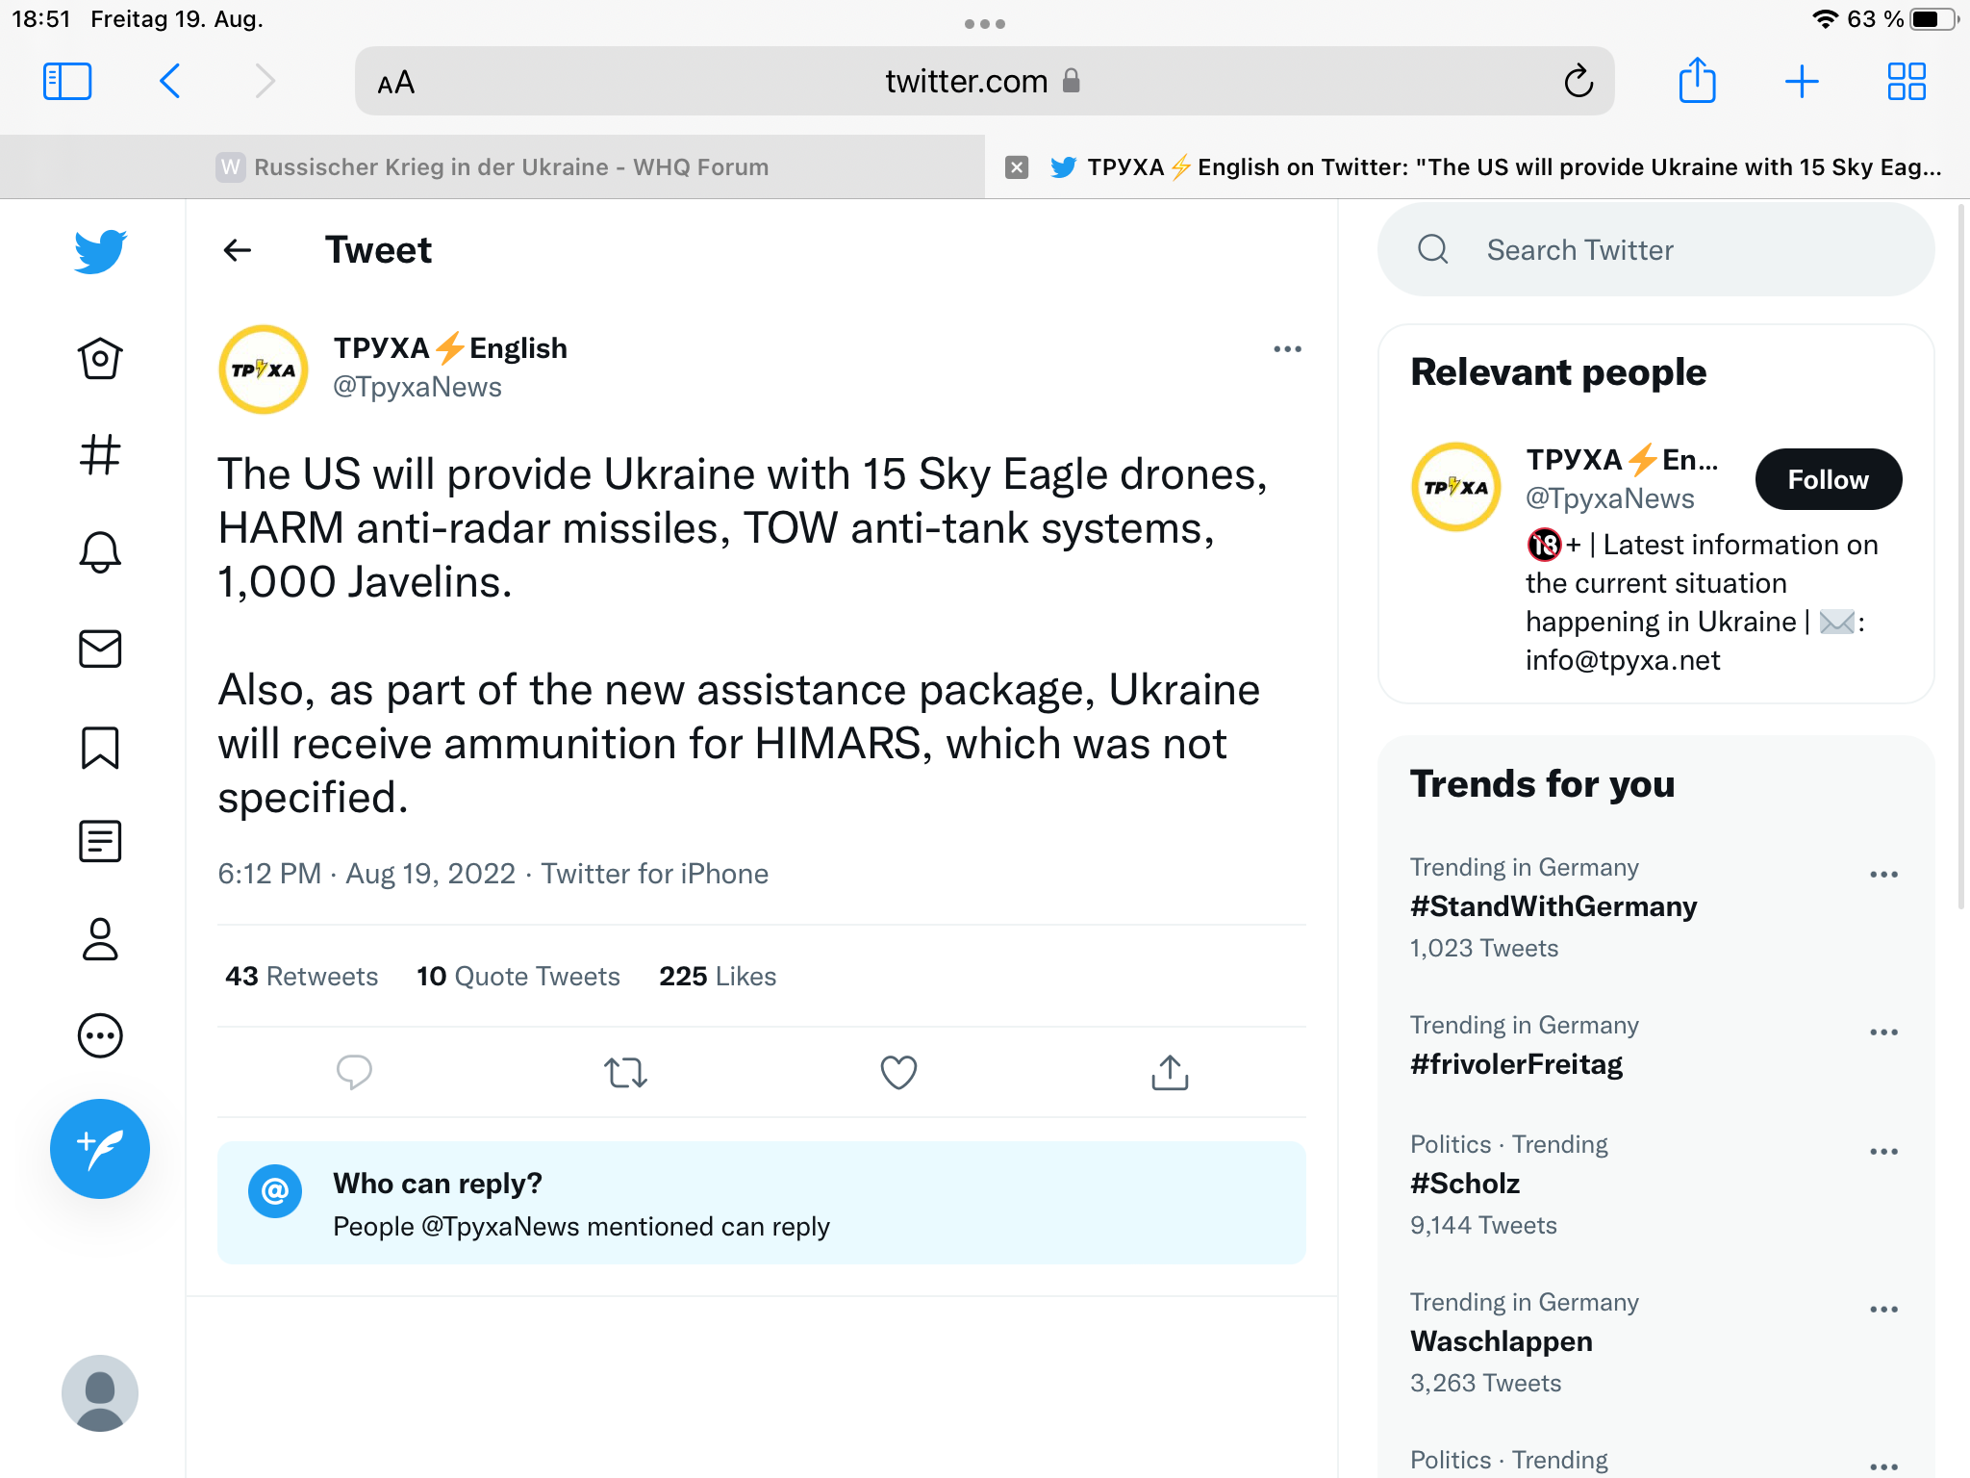Reload the page in Safari
This screenshot has height=1478, width=1970.
click(x=1579, y=82)
